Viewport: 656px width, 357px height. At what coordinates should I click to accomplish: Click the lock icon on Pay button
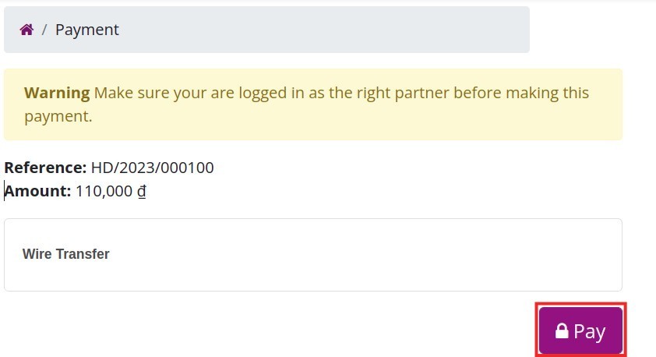pos(561,331)
